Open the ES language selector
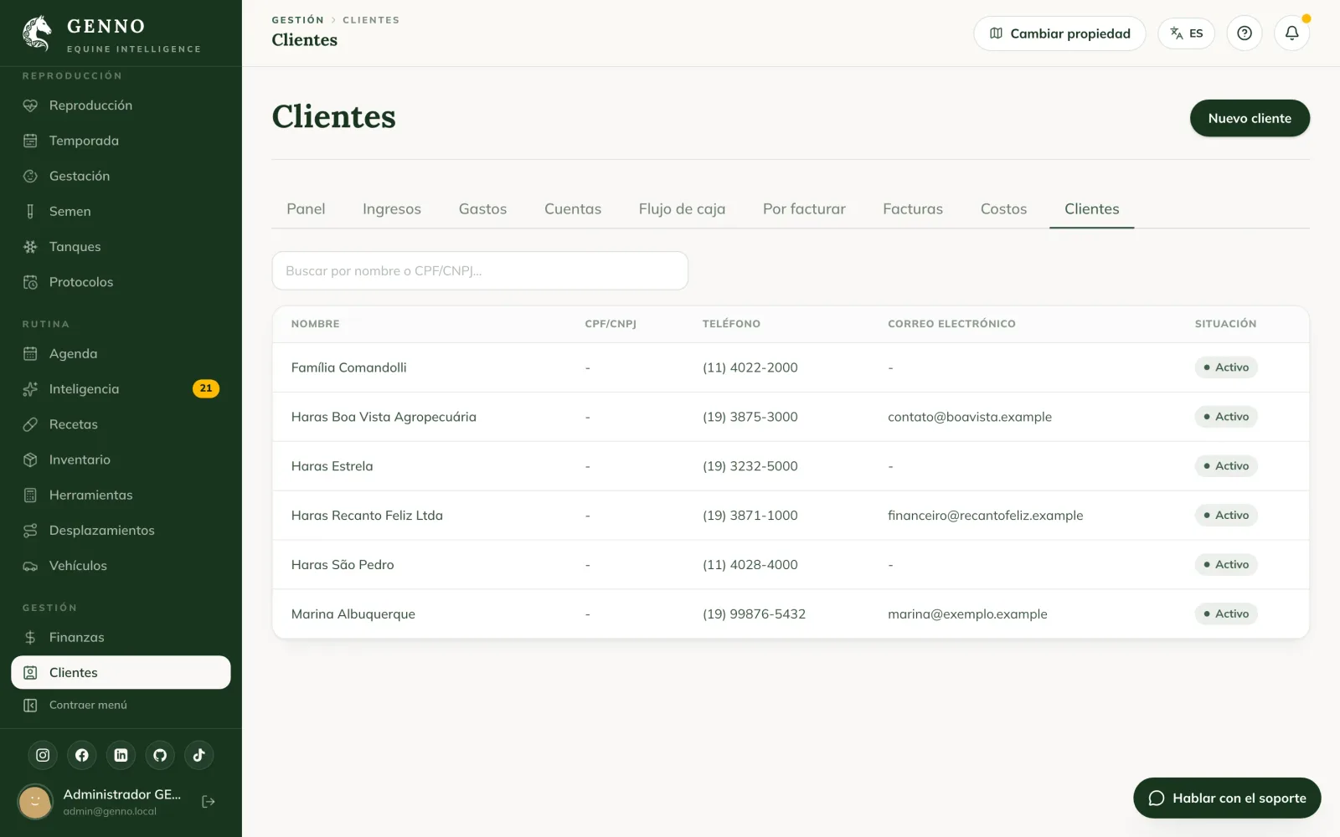Screen dimensions: 1340x837 coord(1187,33)
